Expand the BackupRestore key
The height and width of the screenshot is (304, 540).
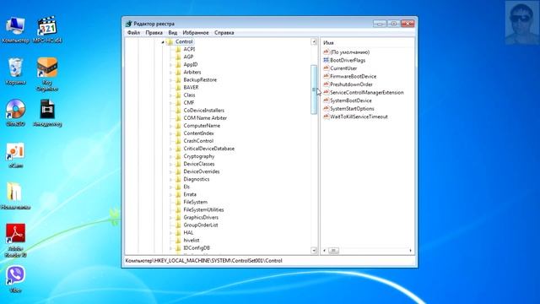170,80
